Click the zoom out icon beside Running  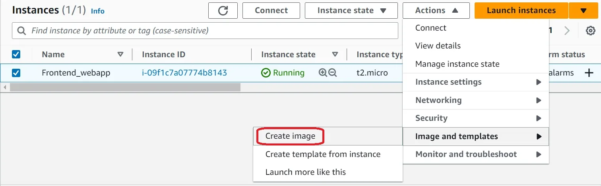click(333, 73)
